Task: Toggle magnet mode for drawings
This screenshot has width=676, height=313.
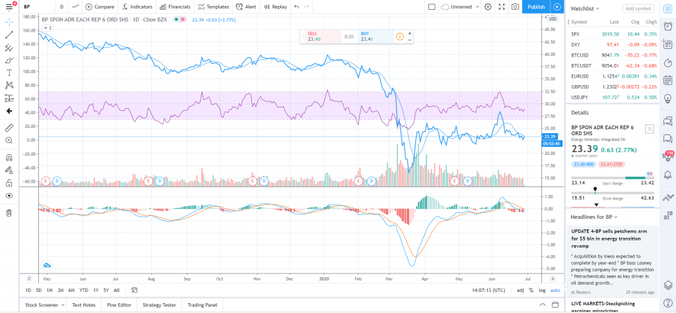Action: pos(9,157)
